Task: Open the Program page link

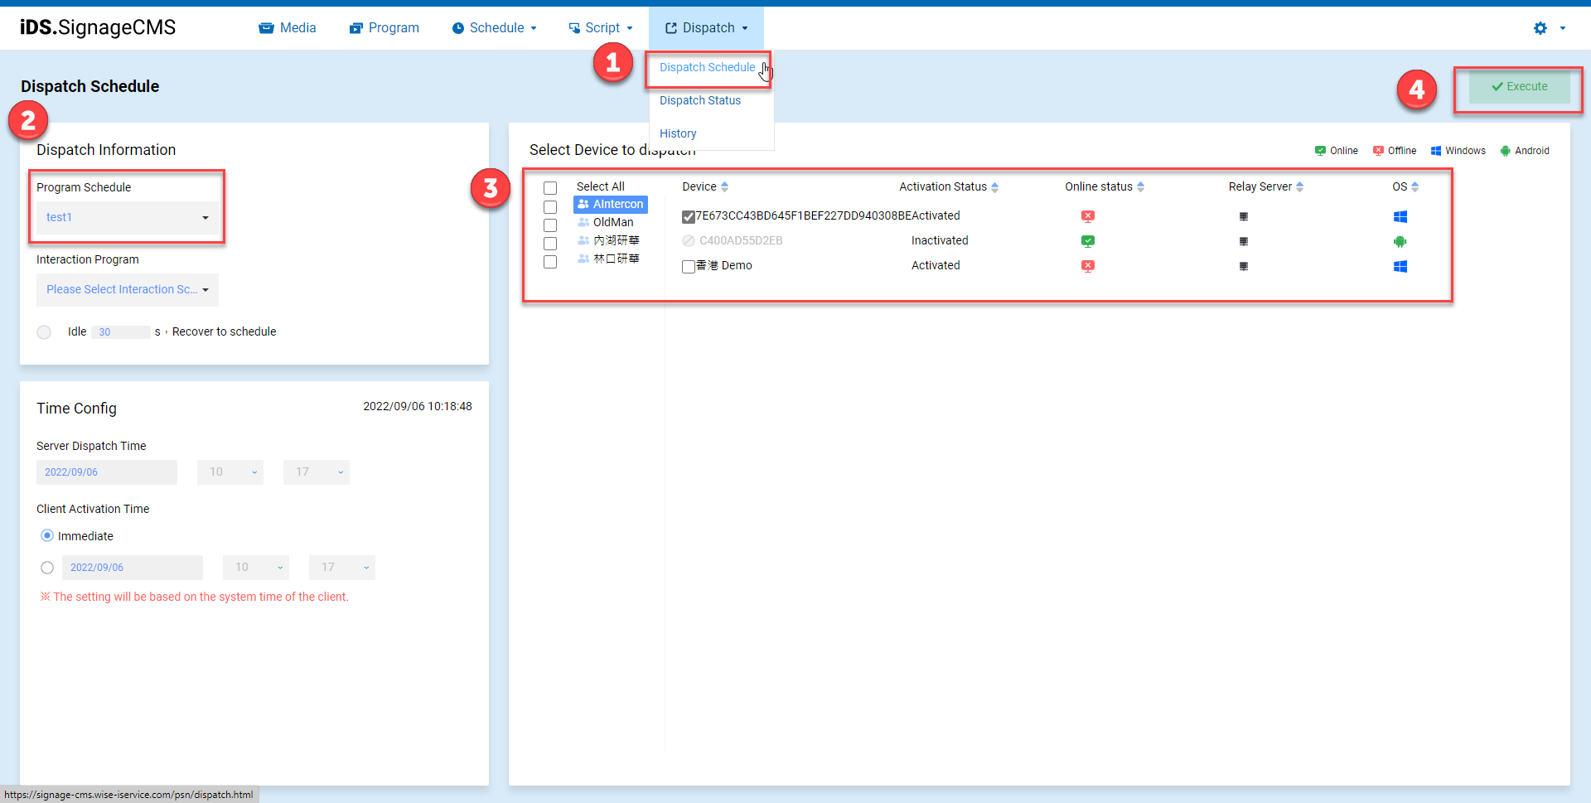Action: tap(384, 28)
